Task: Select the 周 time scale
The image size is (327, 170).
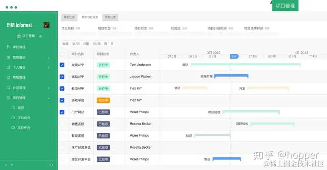Action: pos(105,44)
